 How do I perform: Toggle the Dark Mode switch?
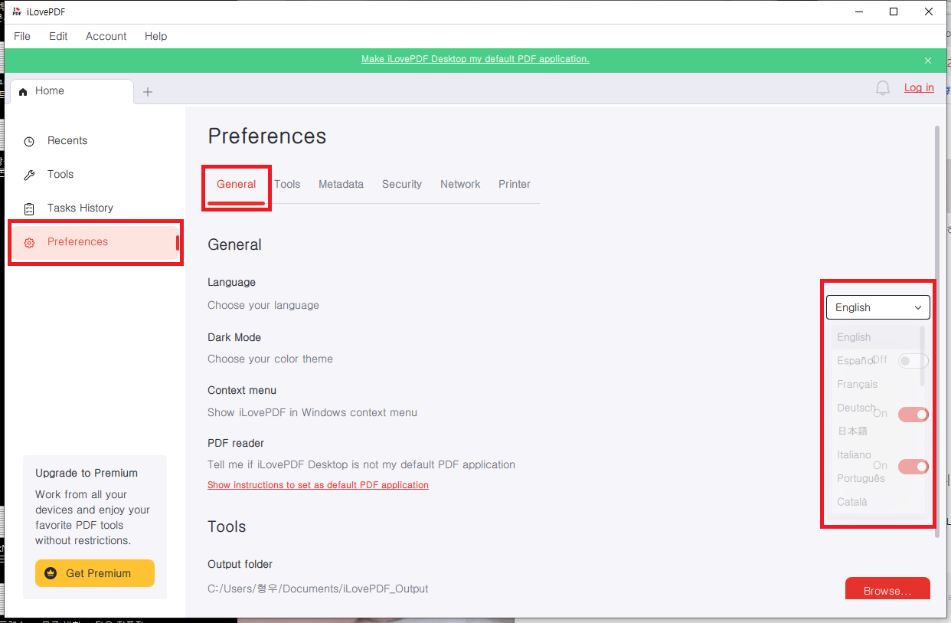tap(913, 360)
